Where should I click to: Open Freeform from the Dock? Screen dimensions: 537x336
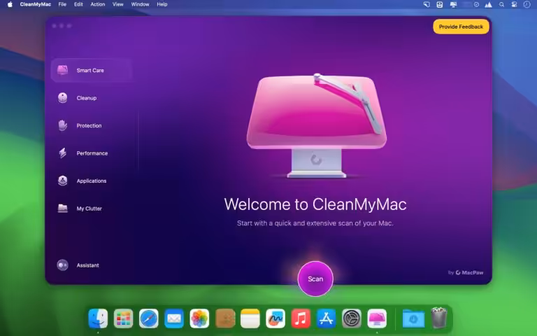pyautogui.click(x=275, y=318)
